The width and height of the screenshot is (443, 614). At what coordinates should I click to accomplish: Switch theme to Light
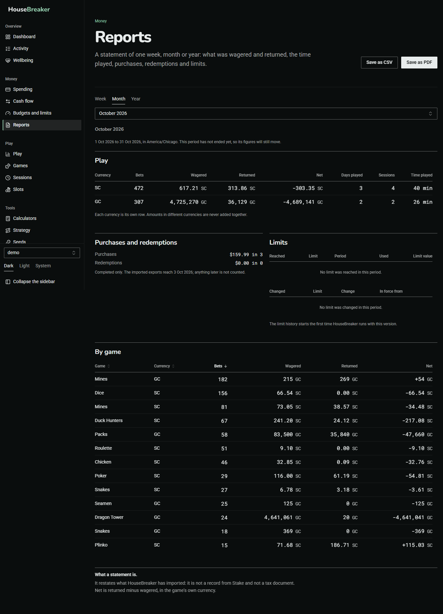click(x=24, y=266)
